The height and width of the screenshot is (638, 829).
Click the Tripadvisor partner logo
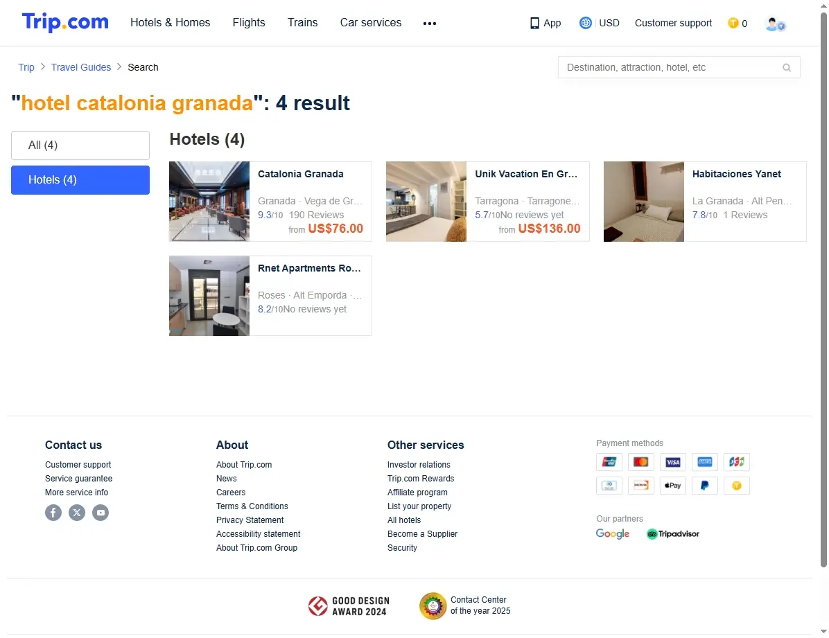673,534
